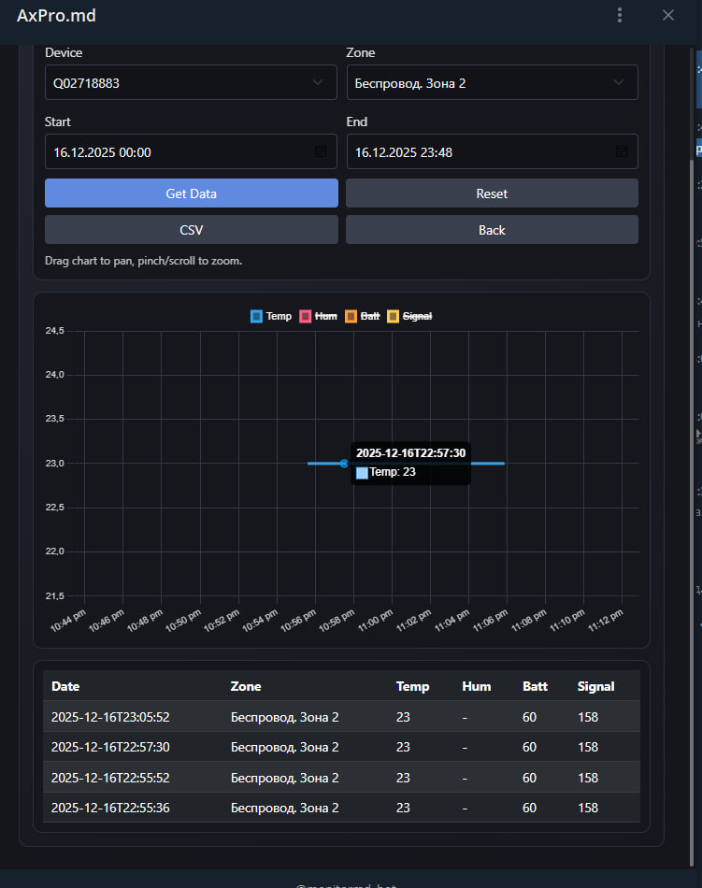Toggle the Temp series in legend
702x888 pixels.
(271, 316)
